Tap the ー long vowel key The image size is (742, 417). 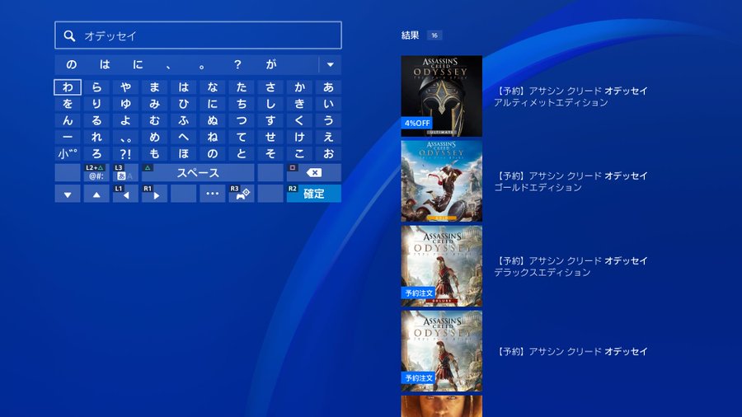[x=68, y=137]
